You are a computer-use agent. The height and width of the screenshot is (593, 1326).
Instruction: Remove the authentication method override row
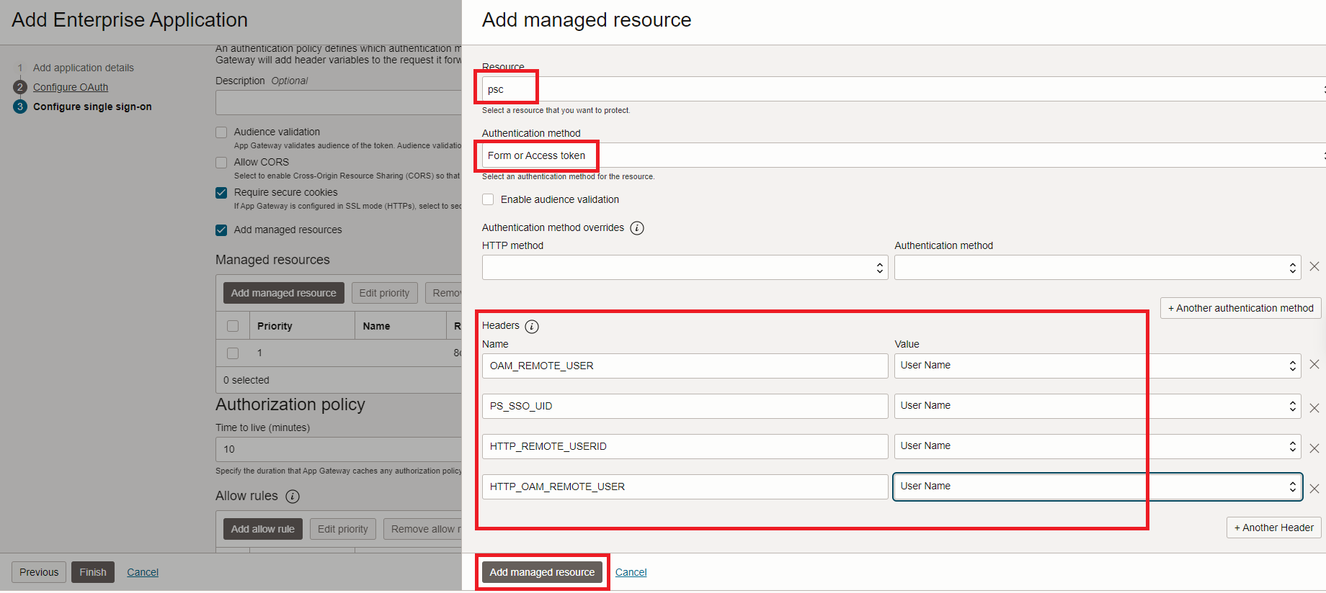[1314, 266]
